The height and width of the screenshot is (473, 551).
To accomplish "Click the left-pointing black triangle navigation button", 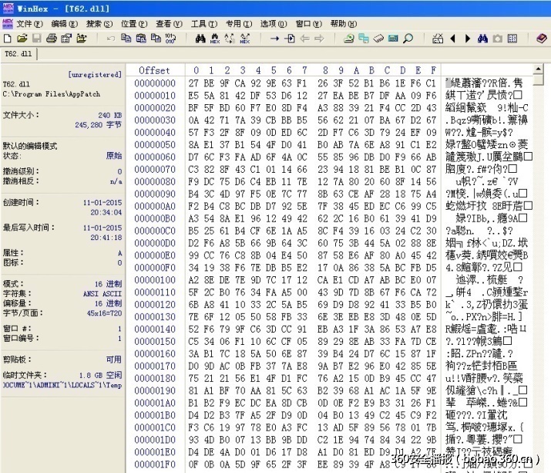I will [x=453, y=38].
